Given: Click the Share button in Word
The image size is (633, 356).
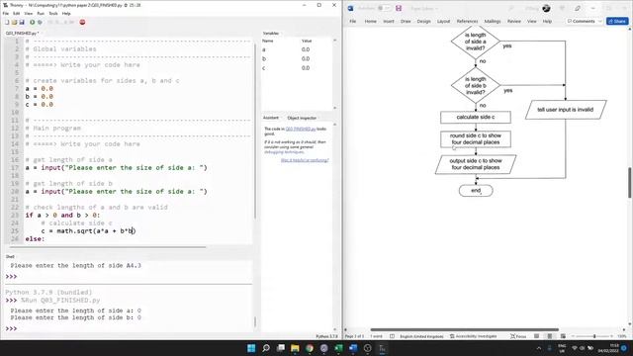Looking at the screenshot, I should tap(617, 21).
